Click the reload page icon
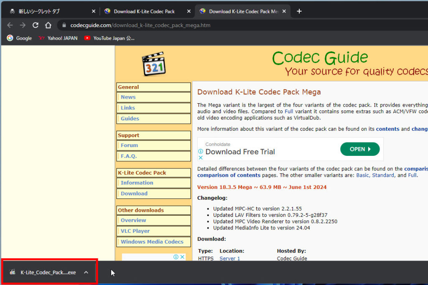Viewport: 428px width, 285px height. pyautogui.click(x=36, y=25)
